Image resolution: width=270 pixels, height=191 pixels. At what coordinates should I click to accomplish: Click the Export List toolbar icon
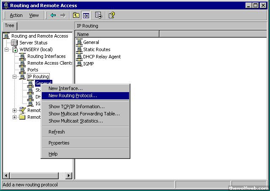pos(99,15)
